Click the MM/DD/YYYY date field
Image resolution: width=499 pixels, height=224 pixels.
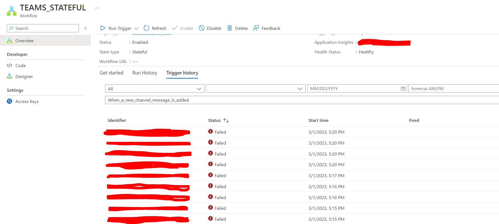357,88
